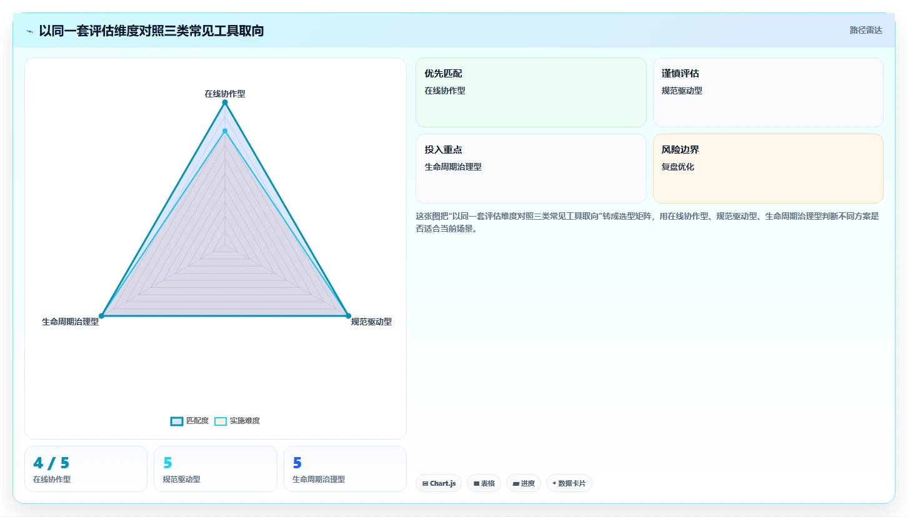Select the 规范驱动型 stat card with value 5
The width and height of the screenshot is (908, 517).
click(x=216, y=469)
